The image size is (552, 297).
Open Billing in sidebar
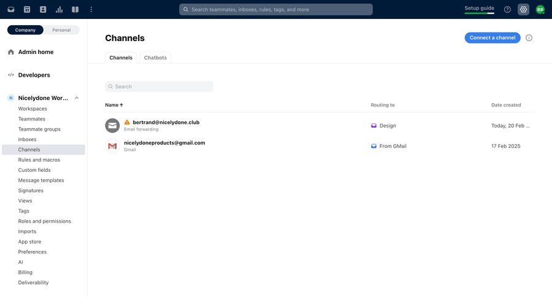pos(25,272)
